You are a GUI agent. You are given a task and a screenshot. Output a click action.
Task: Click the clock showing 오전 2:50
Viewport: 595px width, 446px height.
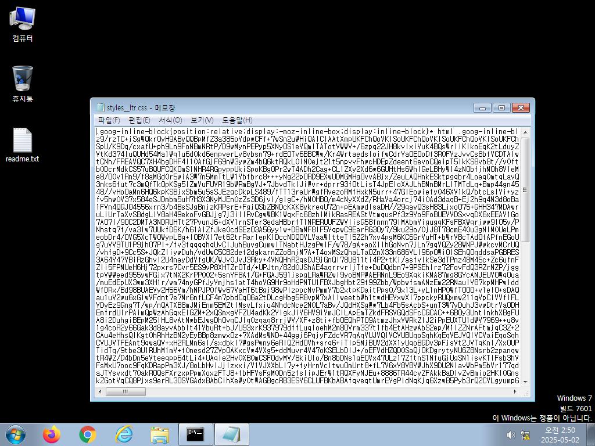560,435
